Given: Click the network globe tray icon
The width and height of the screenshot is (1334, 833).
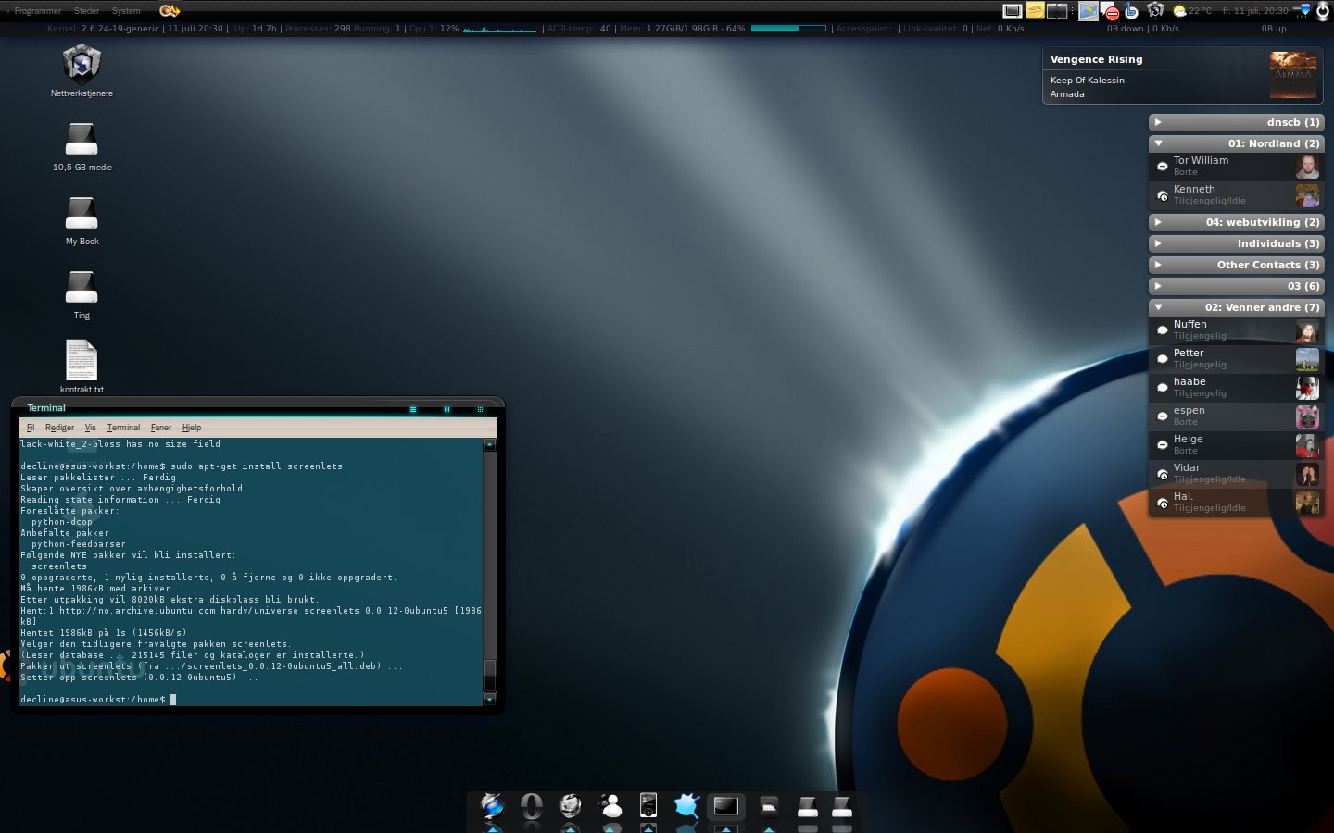Looking at the screenshot, I should [x=1155, y=10].
